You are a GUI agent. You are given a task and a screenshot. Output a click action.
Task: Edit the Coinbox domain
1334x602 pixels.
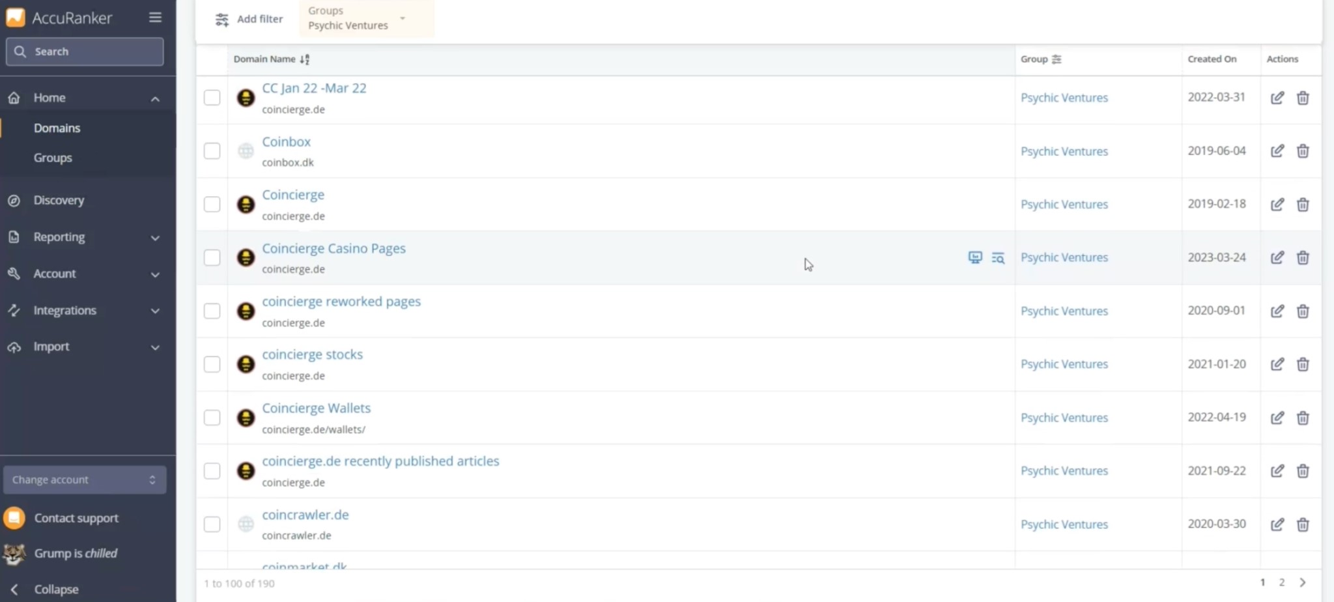pos(1277,151)
